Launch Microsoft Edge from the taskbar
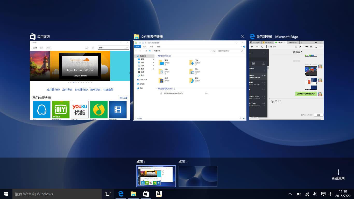This screenshot has width=354, height=199. pyautogui.click(x=121, y=194)
